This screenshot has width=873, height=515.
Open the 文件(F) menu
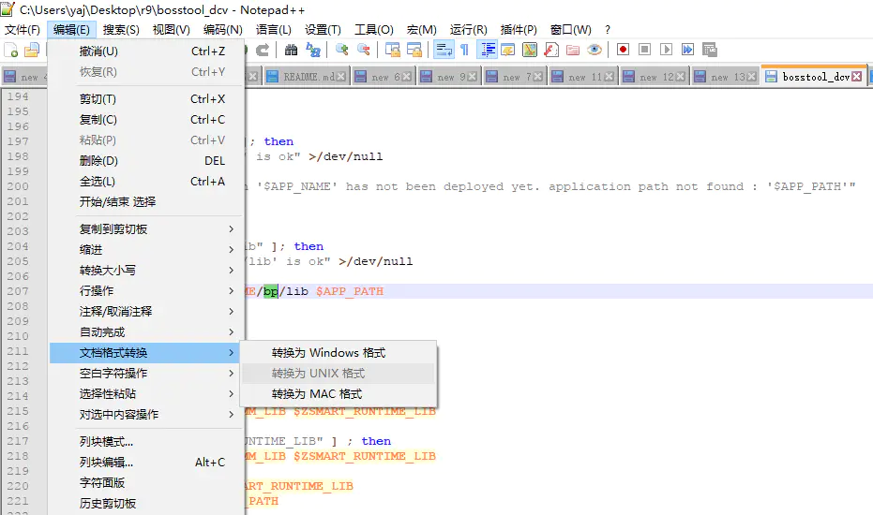pos(23,29)
